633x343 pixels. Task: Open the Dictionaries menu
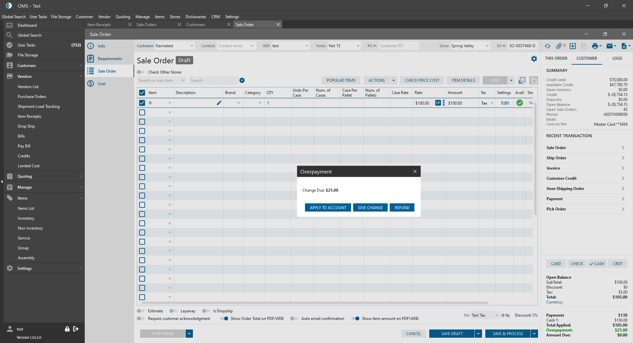coord(196,17)
